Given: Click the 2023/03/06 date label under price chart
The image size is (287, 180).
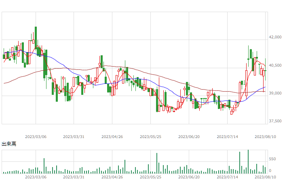Looking at the screenshot, I should click(36, 137).
